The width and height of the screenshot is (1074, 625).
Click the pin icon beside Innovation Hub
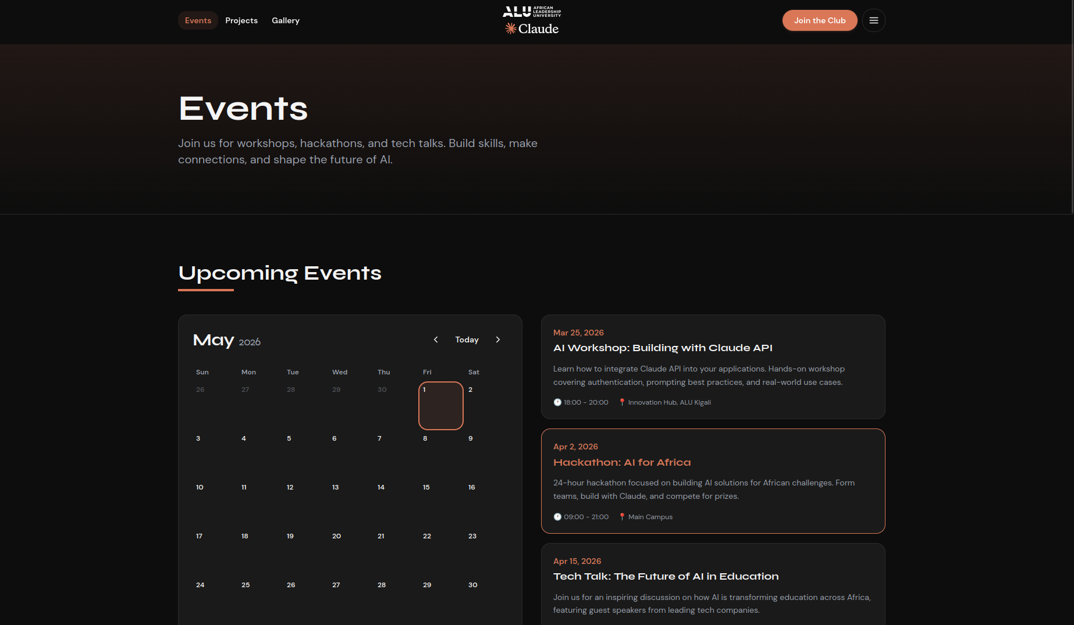click(622, 402)
